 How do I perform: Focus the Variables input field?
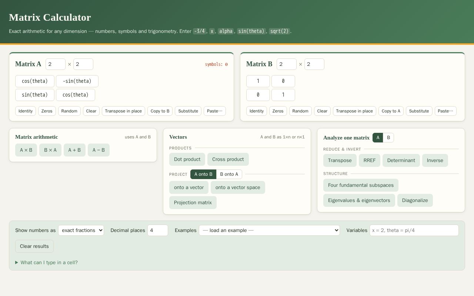(414, 230)
